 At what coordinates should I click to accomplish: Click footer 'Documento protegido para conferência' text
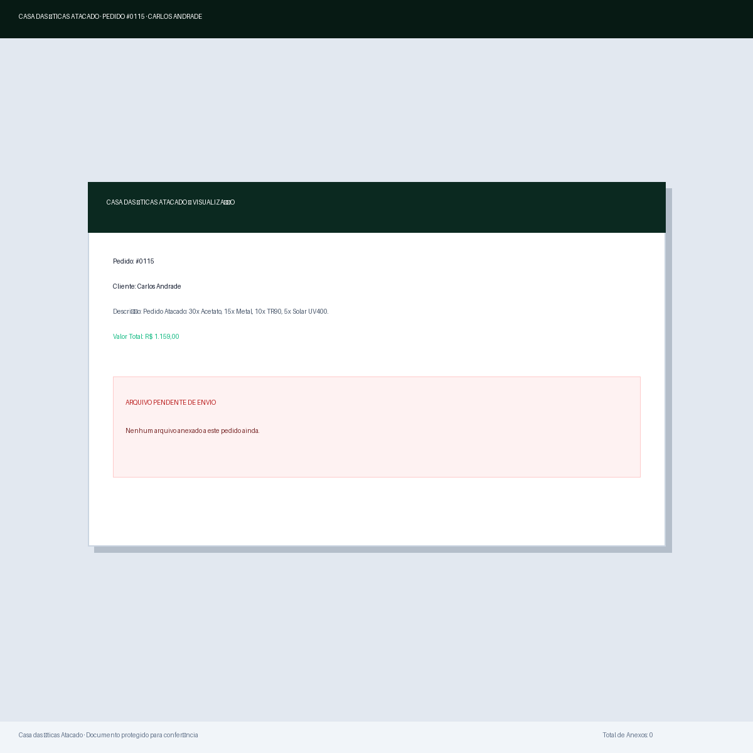142,735
